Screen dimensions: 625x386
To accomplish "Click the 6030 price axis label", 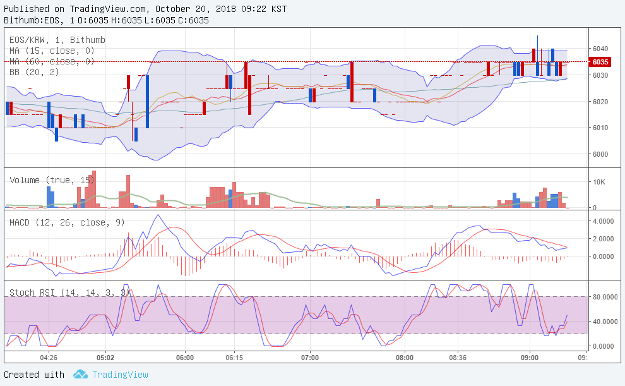I will pos(600,75).
